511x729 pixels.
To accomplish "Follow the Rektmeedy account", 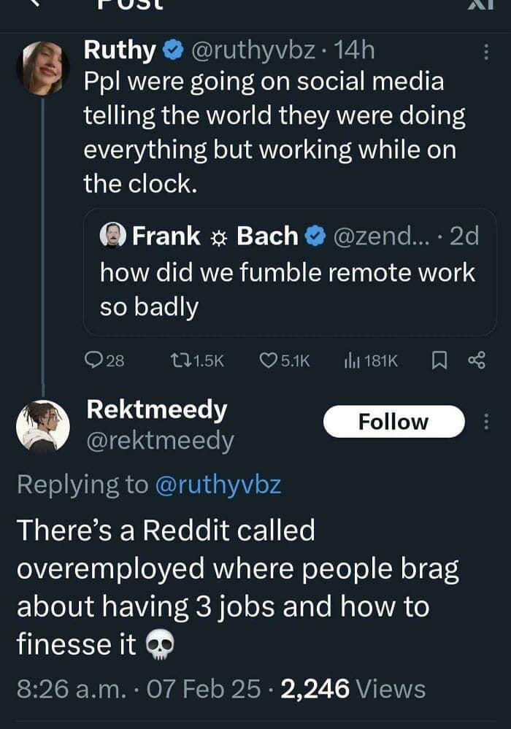I will click(393, 422).
